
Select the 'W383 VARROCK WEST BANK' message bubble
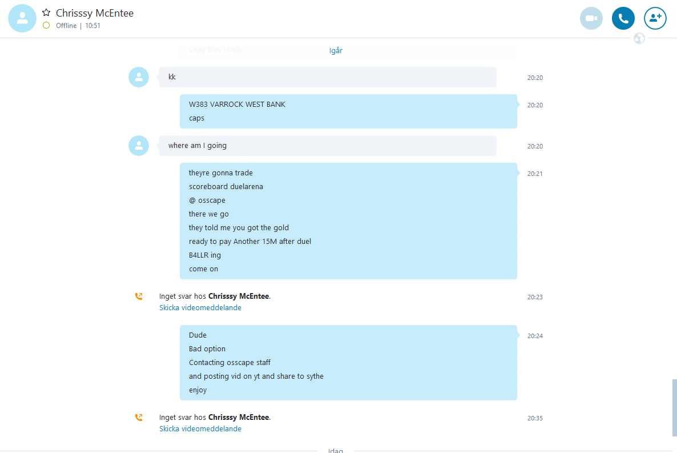tap(348, 111)
